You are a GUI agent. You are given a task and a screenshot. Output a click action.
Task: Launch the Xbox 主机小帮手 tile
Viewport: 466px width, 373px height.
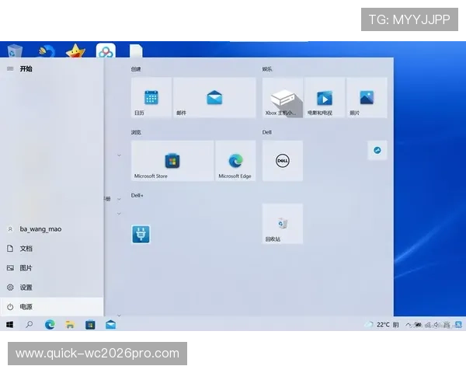tap(283, 98)
